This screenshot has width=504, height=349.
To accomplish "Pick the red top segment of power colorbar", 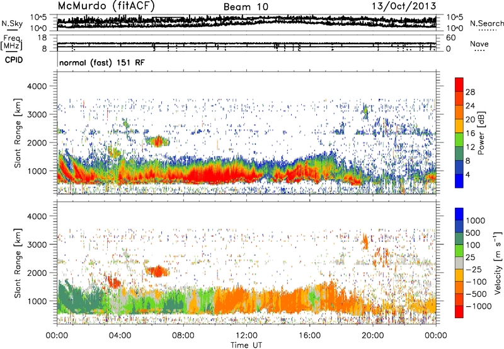I will (459, 84).
